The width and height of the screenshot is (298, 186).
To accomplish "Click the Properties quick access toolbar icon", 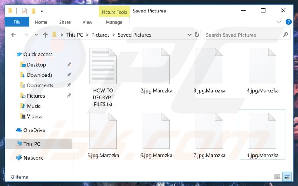I will [25, 11].
